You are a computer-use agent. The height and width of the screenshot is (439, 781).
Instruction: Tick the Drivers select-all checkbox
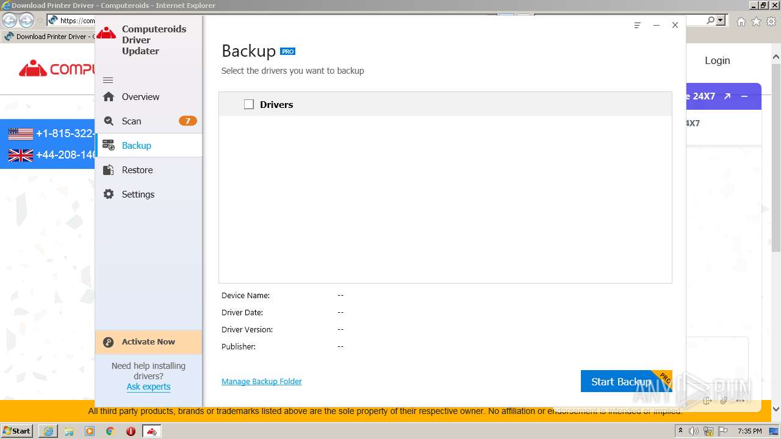click(x=249, y=104)
